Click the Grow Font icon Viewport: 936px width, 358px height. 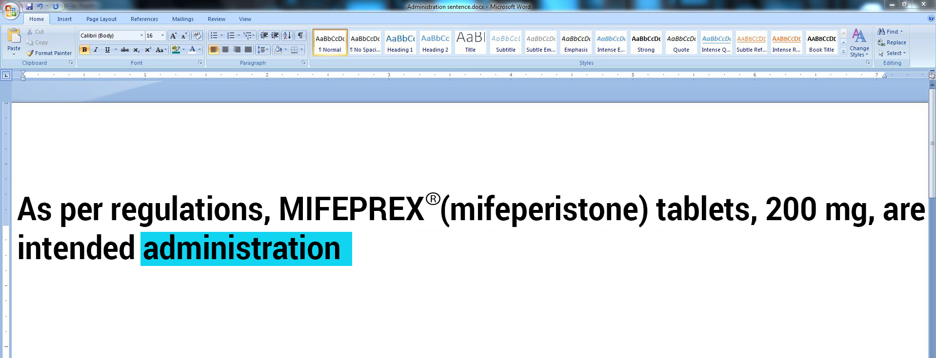pos(173,36)
